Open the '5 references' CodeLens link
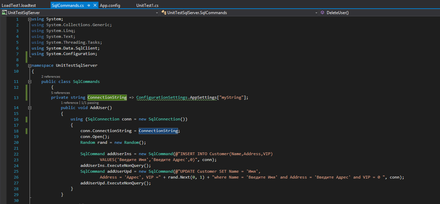The width and height of the screenshot is (440, 204). (x=61, y=93)
